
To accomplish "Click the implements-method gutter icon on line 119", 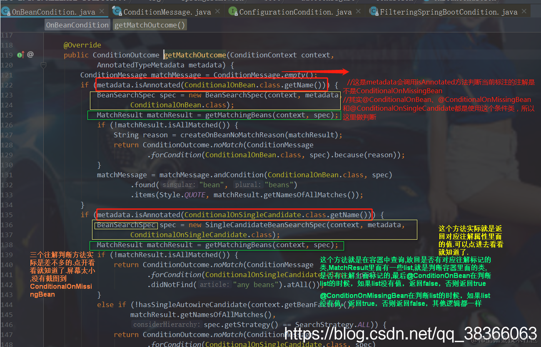I will (x=20, y=55).
